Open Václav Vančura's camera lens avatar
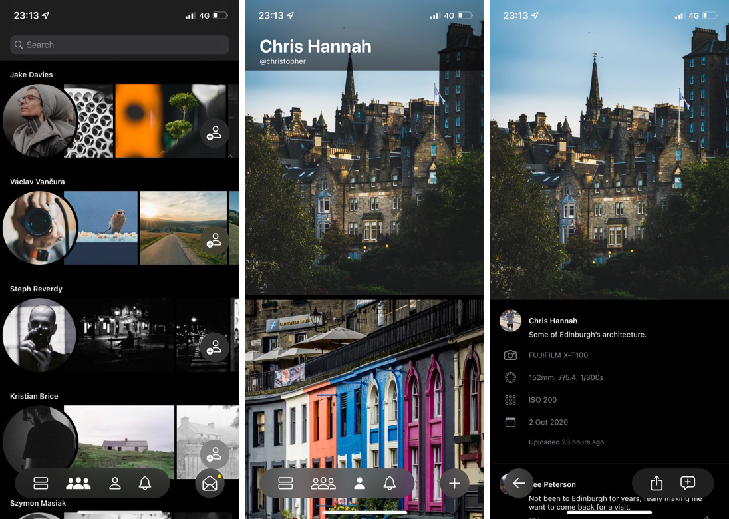729x519 pixels. pyautogui.click(x=40, y=228)
